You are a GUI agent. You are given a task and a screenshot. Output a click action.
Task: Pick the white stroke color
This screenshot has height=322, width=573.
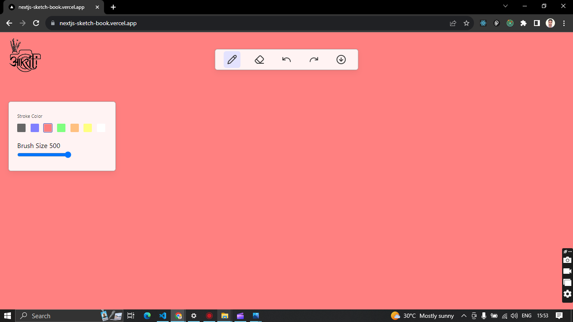[x=101, y=128]
